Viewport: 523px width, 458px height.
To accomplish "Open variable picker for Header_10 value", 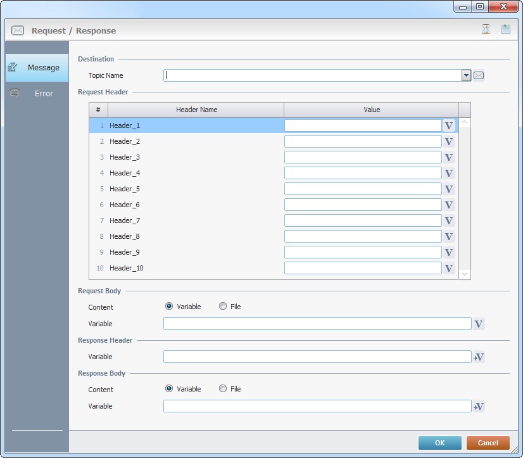I will point(449,268).
